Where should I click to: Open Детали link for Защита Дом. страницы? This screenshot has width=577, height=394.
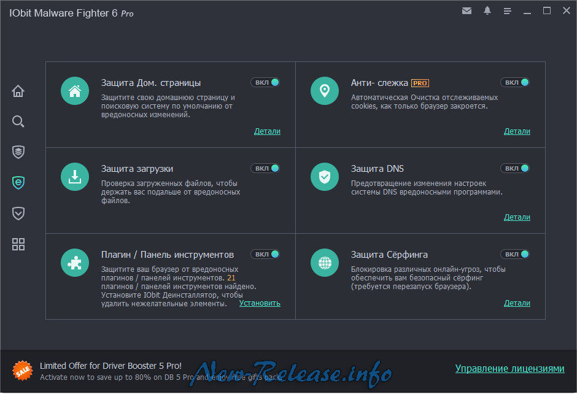[267, 131]
